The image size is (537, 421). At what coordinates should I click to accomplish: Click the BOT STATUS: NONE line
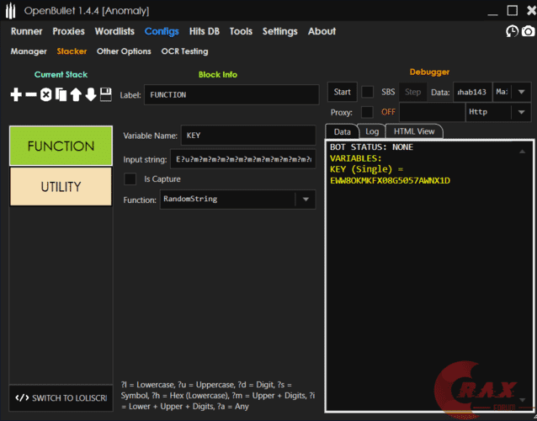371,147
